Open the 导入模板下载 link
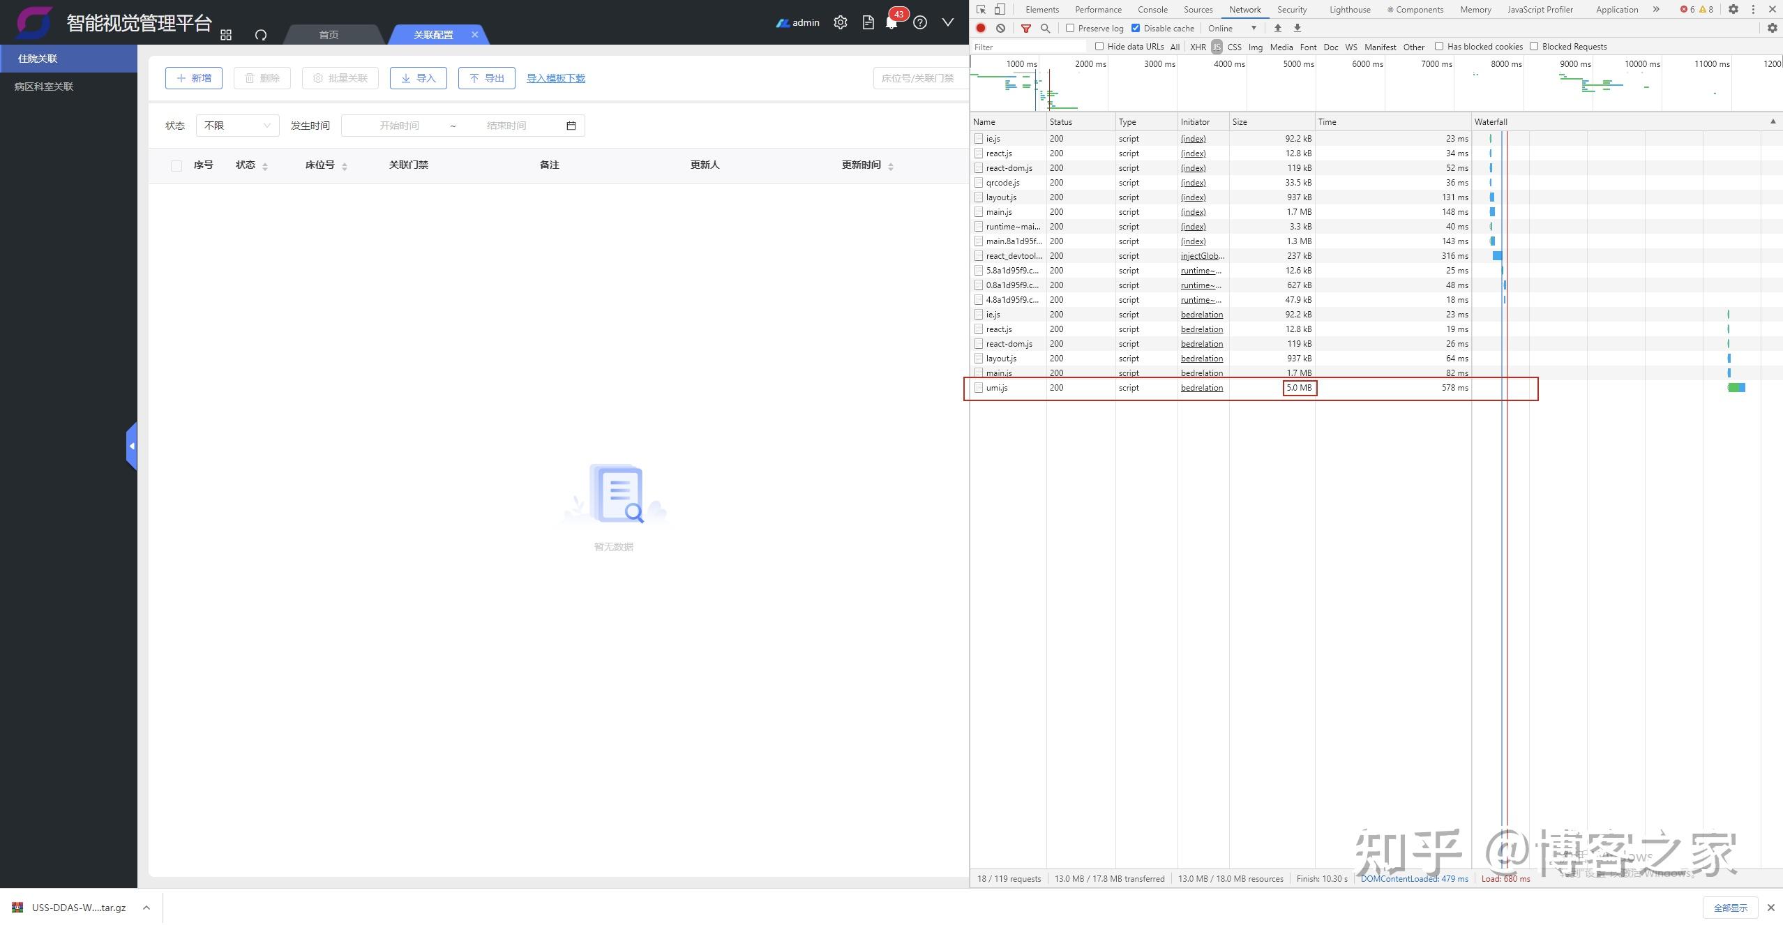 tap(555, 78)
